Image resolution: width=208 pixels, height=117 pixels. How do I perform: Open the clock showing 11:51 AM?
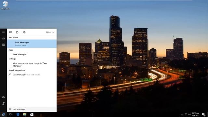196,114
